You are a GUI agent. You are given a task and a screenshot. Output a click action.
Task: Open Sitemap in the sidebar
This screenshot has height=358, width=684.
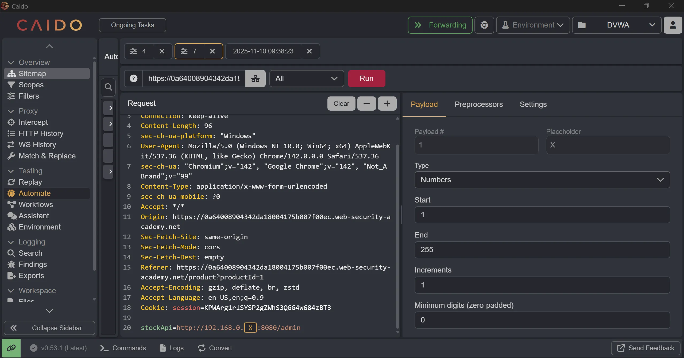click(x=32, y=73)
